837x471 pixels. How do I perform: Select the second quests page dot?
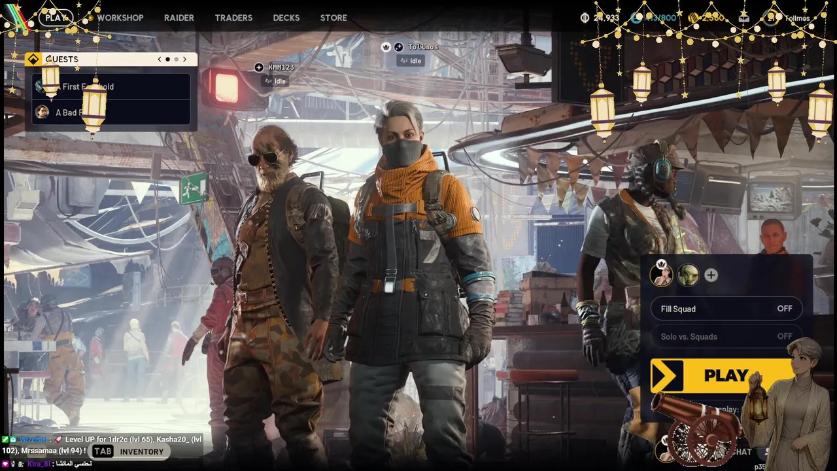(x=175, y=59)
